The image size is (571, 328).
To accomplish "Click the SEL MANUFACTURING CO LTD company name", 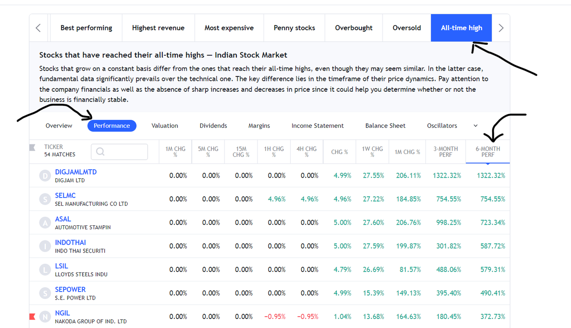I will 91,204.
